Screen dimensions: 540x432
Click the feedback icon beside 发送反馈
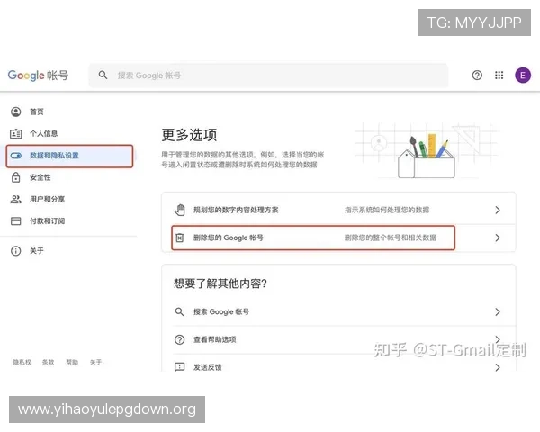point(179,367)
